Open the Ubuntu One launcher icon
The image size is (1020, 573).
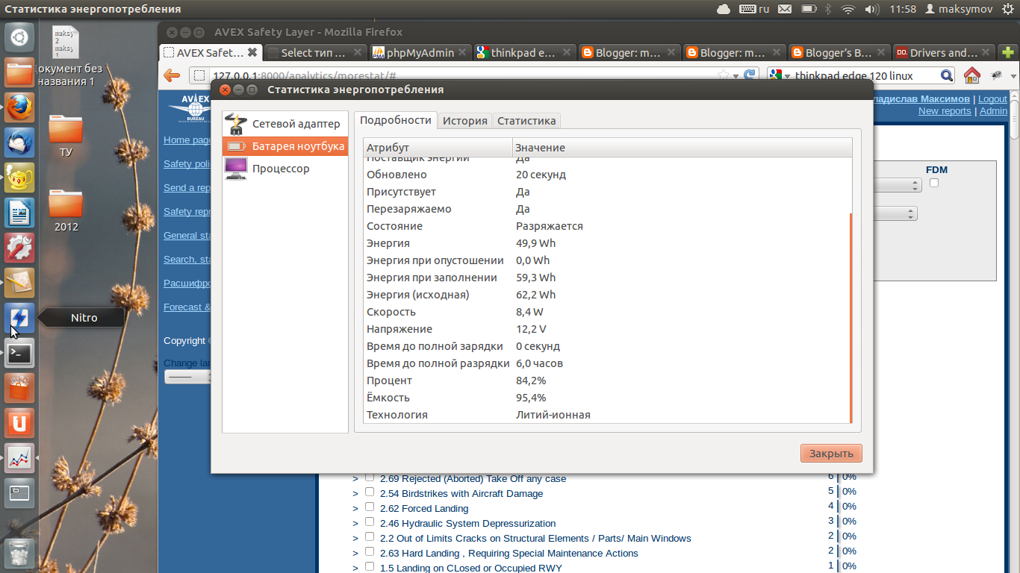(19, 423)
